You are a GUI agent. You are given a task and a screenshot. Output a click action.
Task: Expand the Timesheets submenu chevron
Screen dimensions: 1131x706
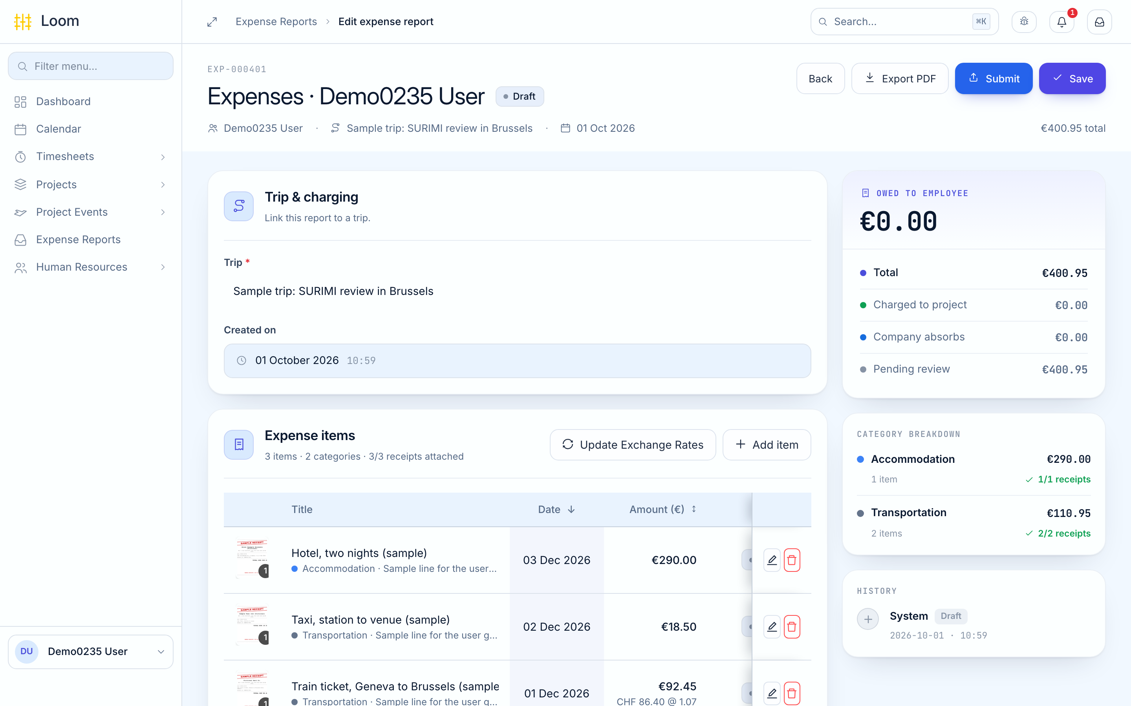(163, 157)
